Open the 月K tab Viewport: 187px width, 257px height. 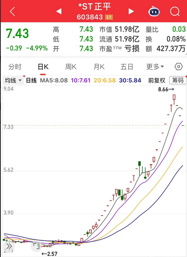point(99,67)
